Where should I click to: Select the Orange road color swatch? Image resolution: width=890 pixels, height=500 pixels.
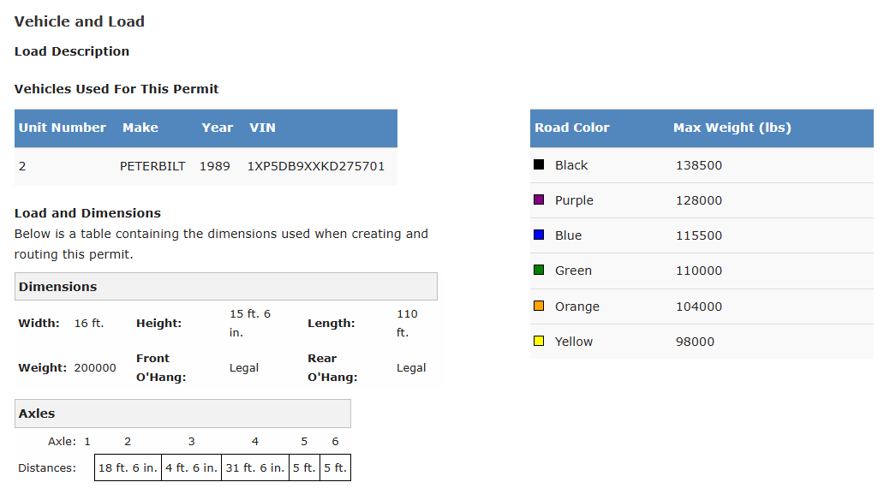pyautogui.click(x=539, y=307)
